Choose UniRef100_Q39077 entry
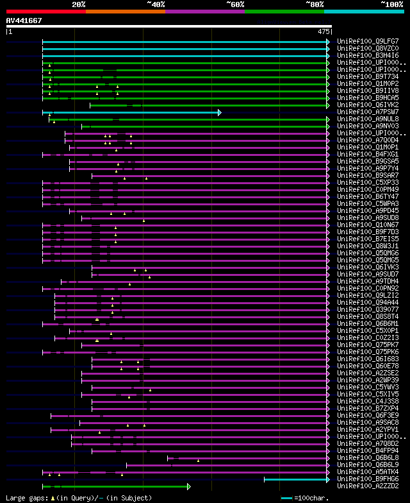This screenshot has height=503, width=410. coord(368,309)
